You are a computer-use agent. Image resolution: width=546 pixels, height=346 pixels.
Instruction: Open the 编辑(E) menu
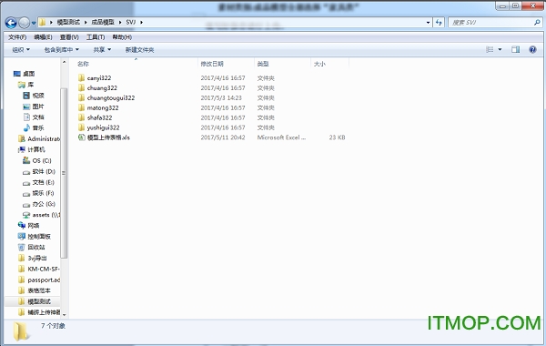tap(43, 37)
